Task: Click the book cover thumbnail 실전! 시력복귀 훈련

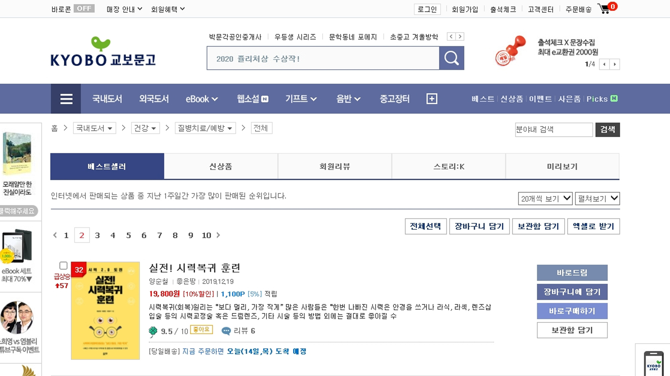Action: pyautogui.click(x=105, y=311)
